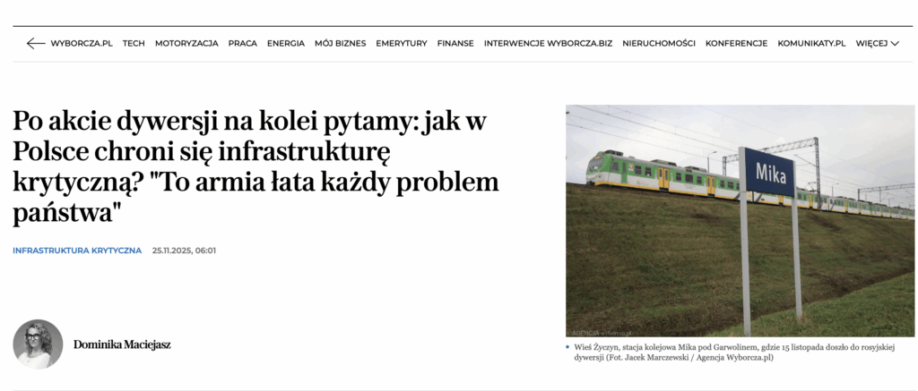Click the back arrow icon
This screenshot has height=391, width=918.
[x=36, y=43]
